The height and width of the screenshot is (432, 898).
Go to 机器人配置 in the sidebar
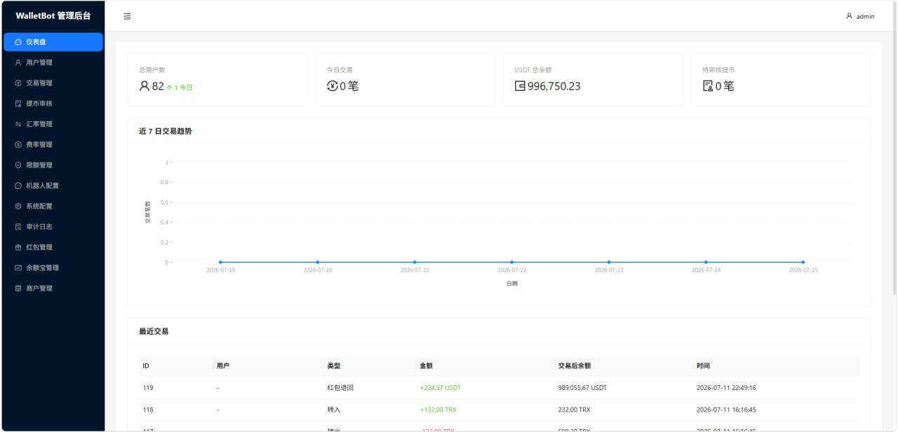[53, 186]
